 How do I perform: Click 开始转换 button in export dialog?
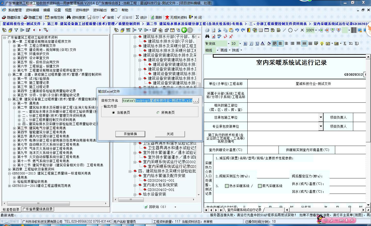tap(130, 134)
